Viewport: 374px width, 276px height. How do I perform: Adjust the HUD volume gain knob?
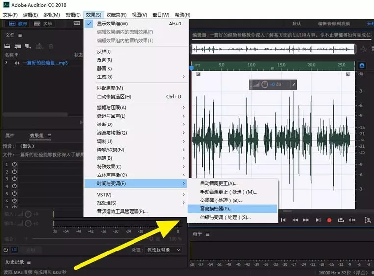click(x=265, y=84)
